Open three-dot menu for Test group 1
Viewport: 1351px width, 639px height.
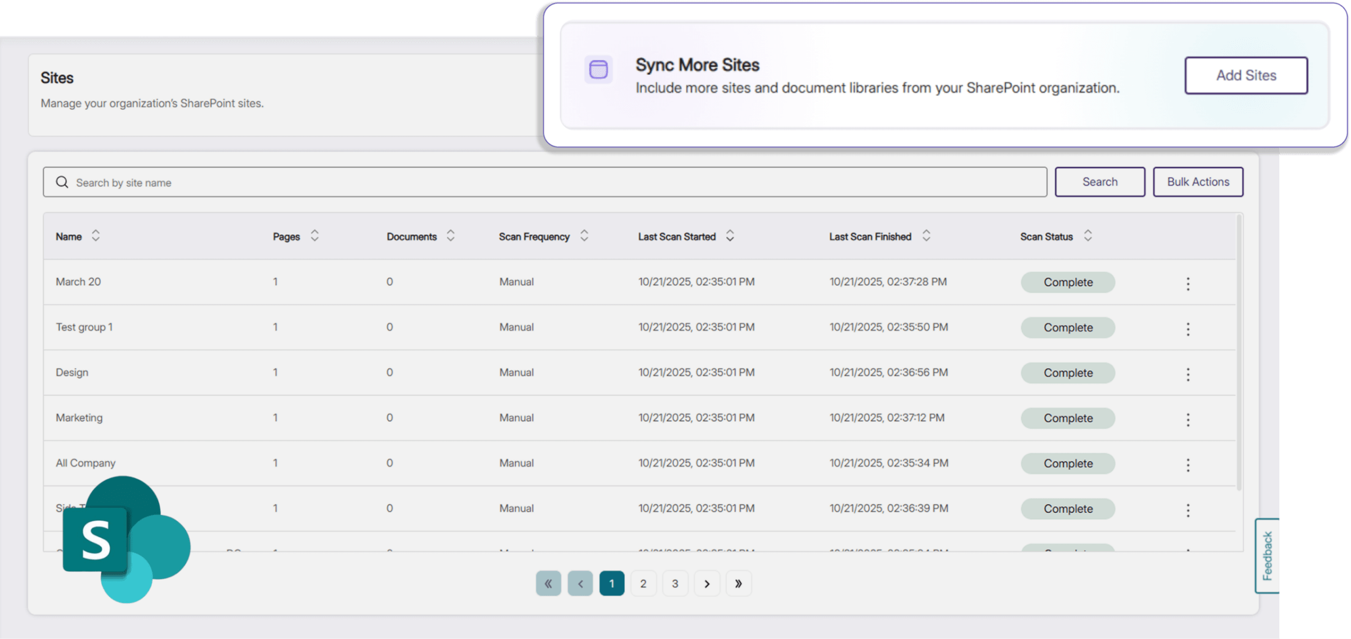[1188, 329]
